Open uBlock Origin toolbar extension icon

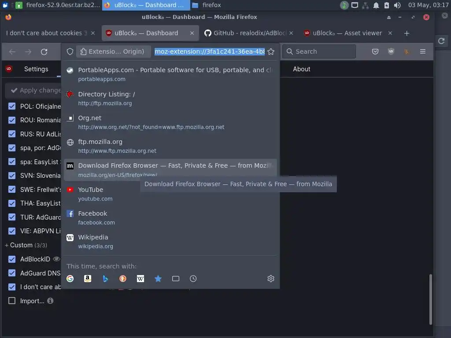[391, 51]
